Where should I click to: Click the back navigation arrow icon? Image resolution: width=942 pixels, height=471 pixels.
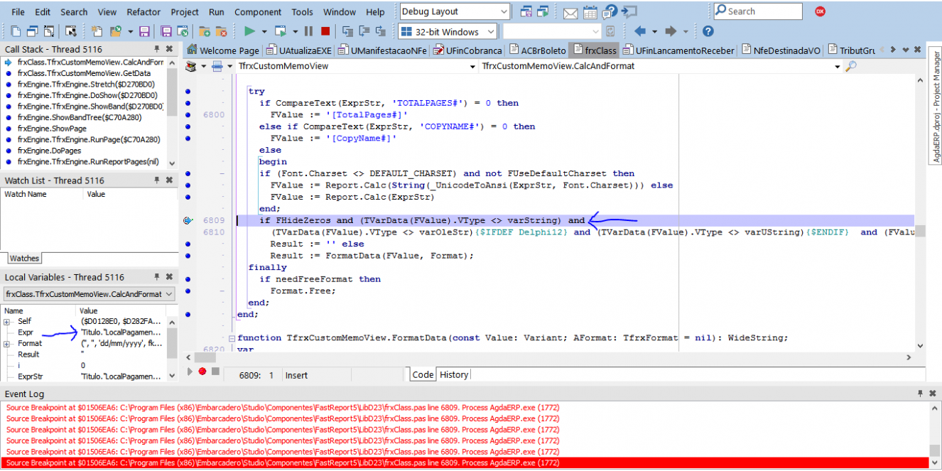tap(639, 31)
